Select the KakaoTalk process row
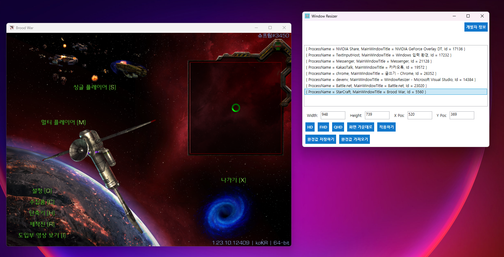504x257 pixels. [396, 67]
